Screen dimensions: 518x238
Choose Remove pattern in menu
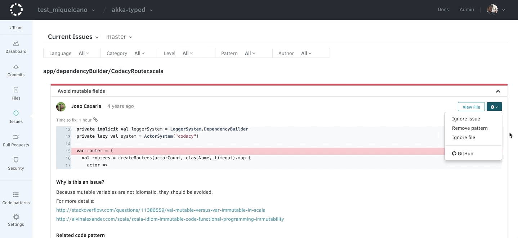pos(470,128)
